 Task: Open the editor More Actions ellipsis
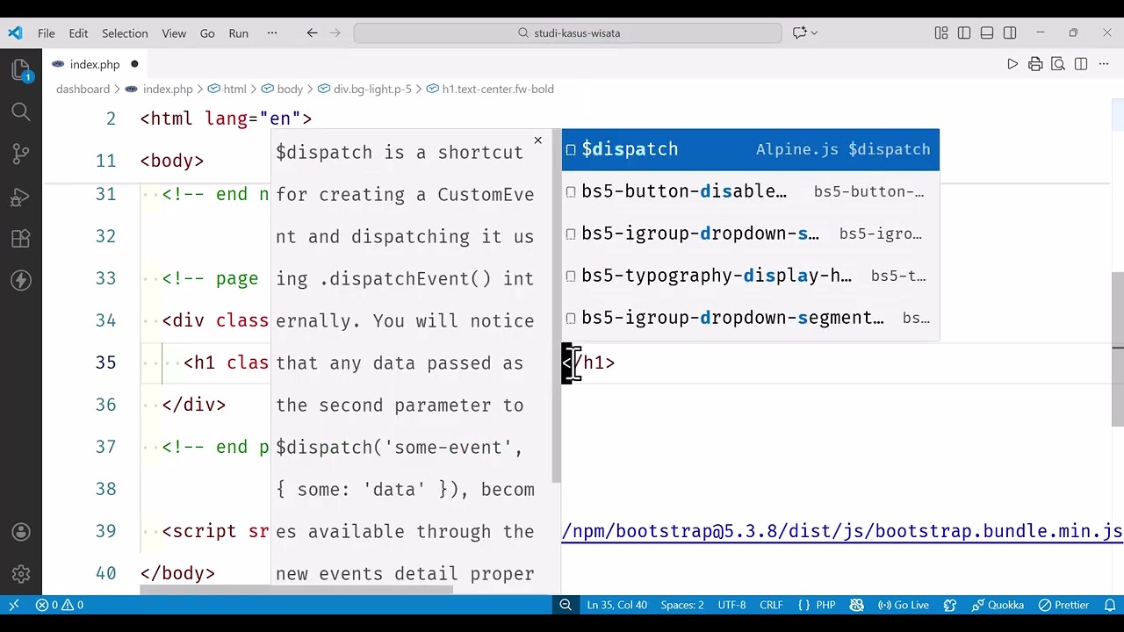point(1104,64)
